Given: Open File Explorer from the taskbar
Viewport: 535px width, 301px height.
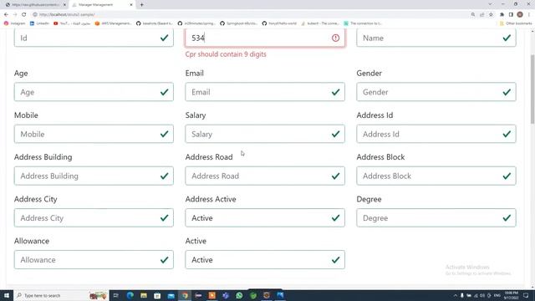Looking at the screenshot, I should [144, 295].
